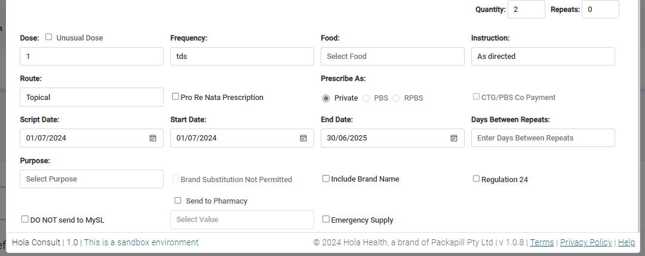Select the Private radio button
Viewport: 645px width, 256px height.
(x=326, y=98)
